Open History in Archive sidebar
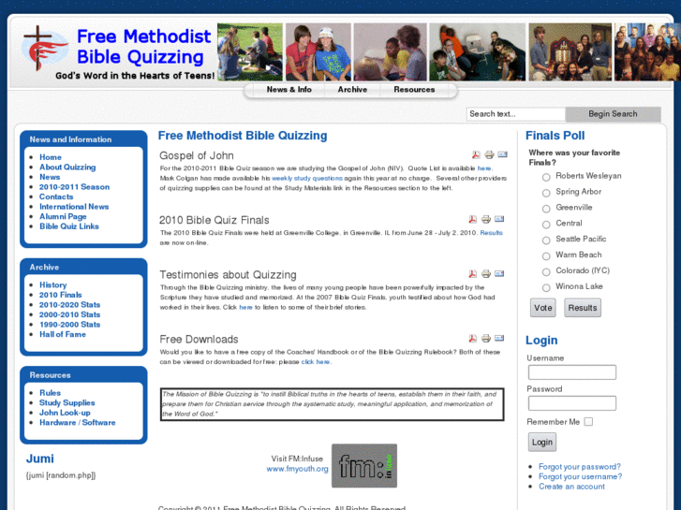Screen dimensions: 681x510 point(53,284)
